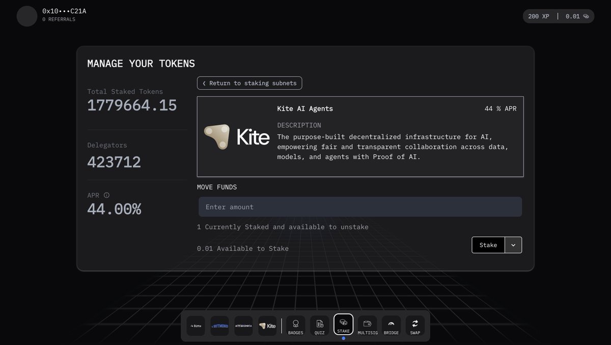This screenshot has height=345, width=611.
Task: Click '0.01 Available to Stake' text
Action: 243,248
